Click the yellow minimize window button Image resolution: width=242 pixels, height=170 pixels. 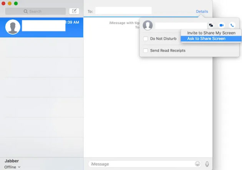point(10,3)
